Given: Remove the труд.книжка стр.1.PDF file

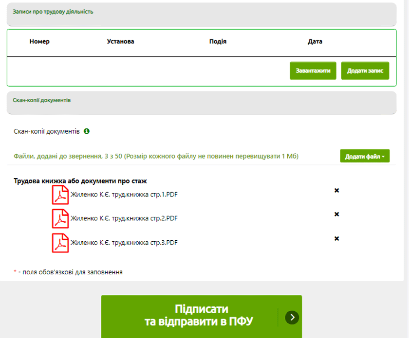Looking at the screenshot, I should coord(336,190).
